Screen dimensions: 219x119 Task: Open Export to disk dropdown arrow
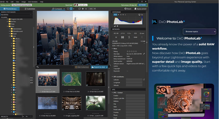coord(107,67)
